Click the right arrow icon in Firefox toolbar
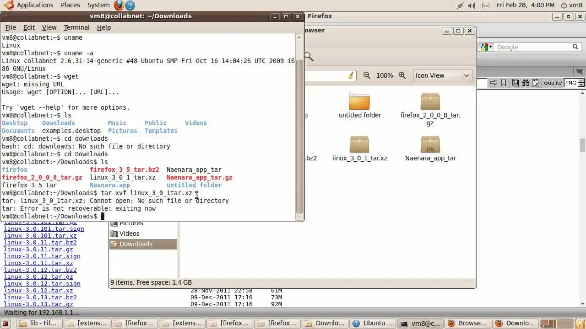This screenshot has height=329, width=586. point(494,83)
